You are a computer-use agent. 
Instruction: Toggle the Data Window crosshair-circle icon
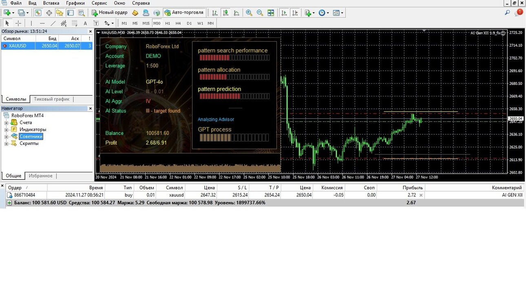click(x=49, y=13)
